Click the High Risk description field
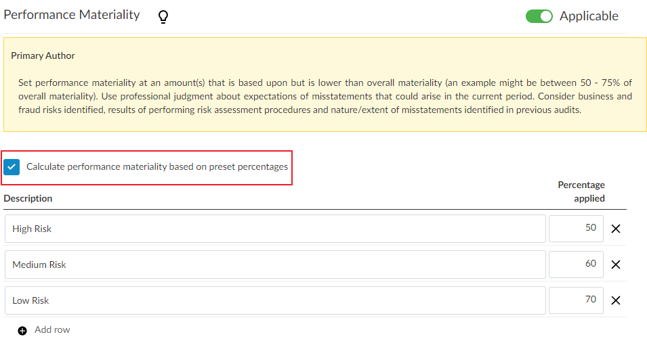The image size is (647, 341). click(x=275, y=229)
